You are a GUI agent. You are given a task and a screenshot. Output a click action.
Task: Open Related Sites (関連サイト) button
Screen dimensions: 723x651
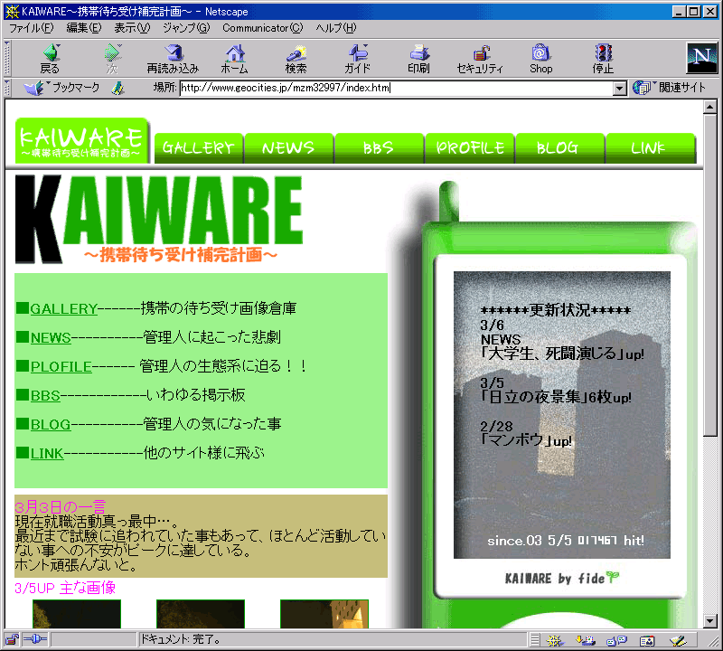tap(670, 87)
